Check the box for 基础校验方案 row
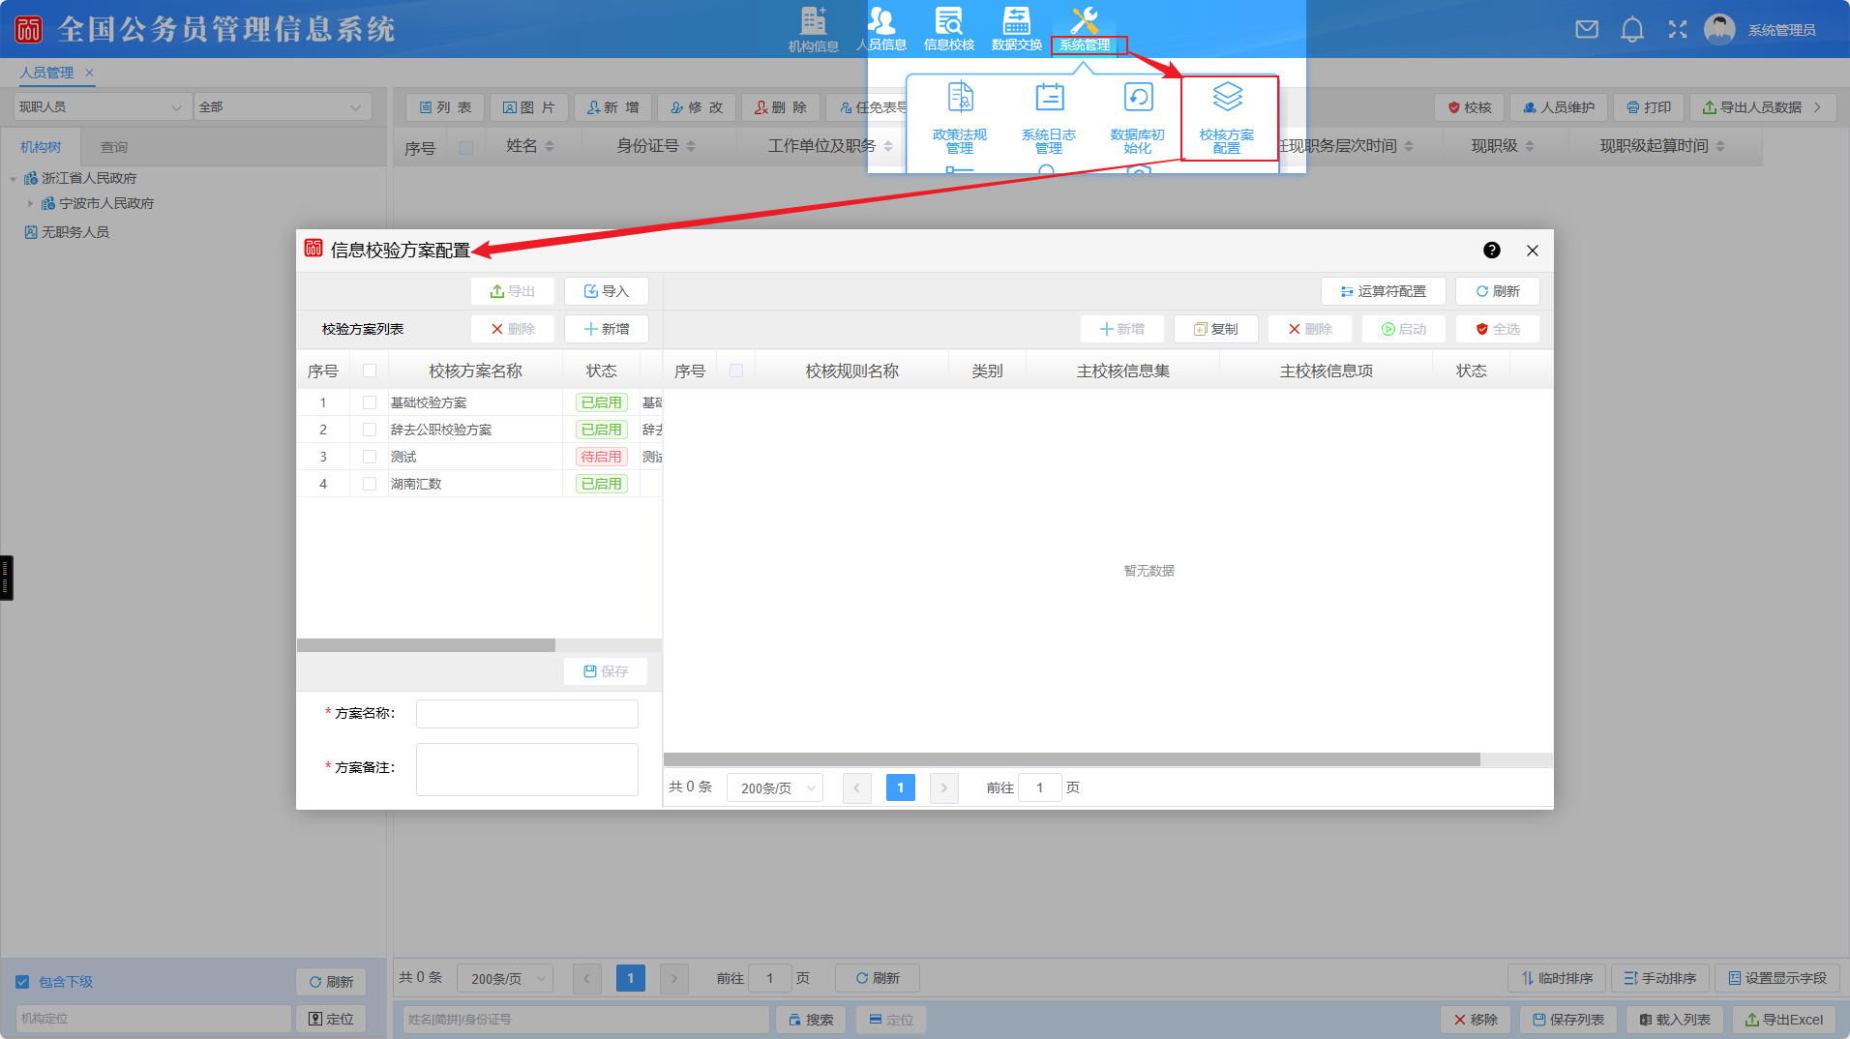 pyautogui.click(x=370, y=402)
